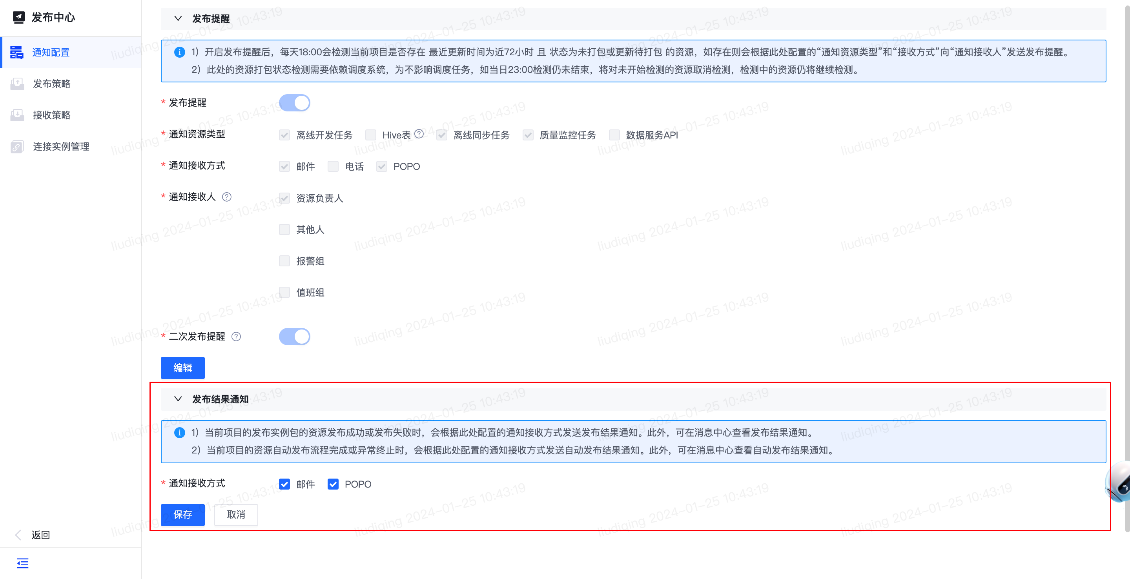
Task: Check the 报警组 checkbox
Action: point(284,261)
